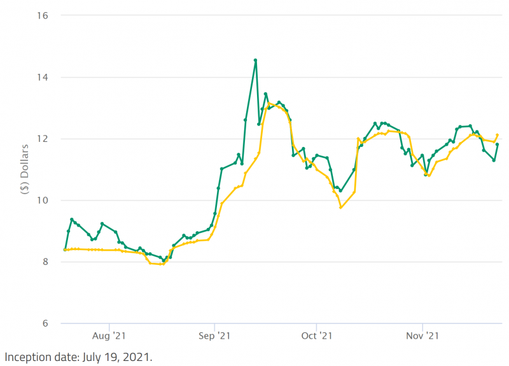509x366 pixels.
Task: Click the y-axis label 12
Action: click(43, 139)
